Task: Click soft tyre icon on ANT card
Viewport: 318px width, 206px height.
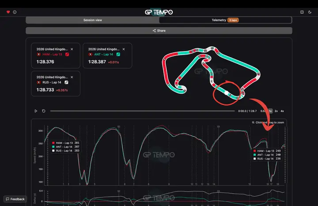Action: [91, 55]
